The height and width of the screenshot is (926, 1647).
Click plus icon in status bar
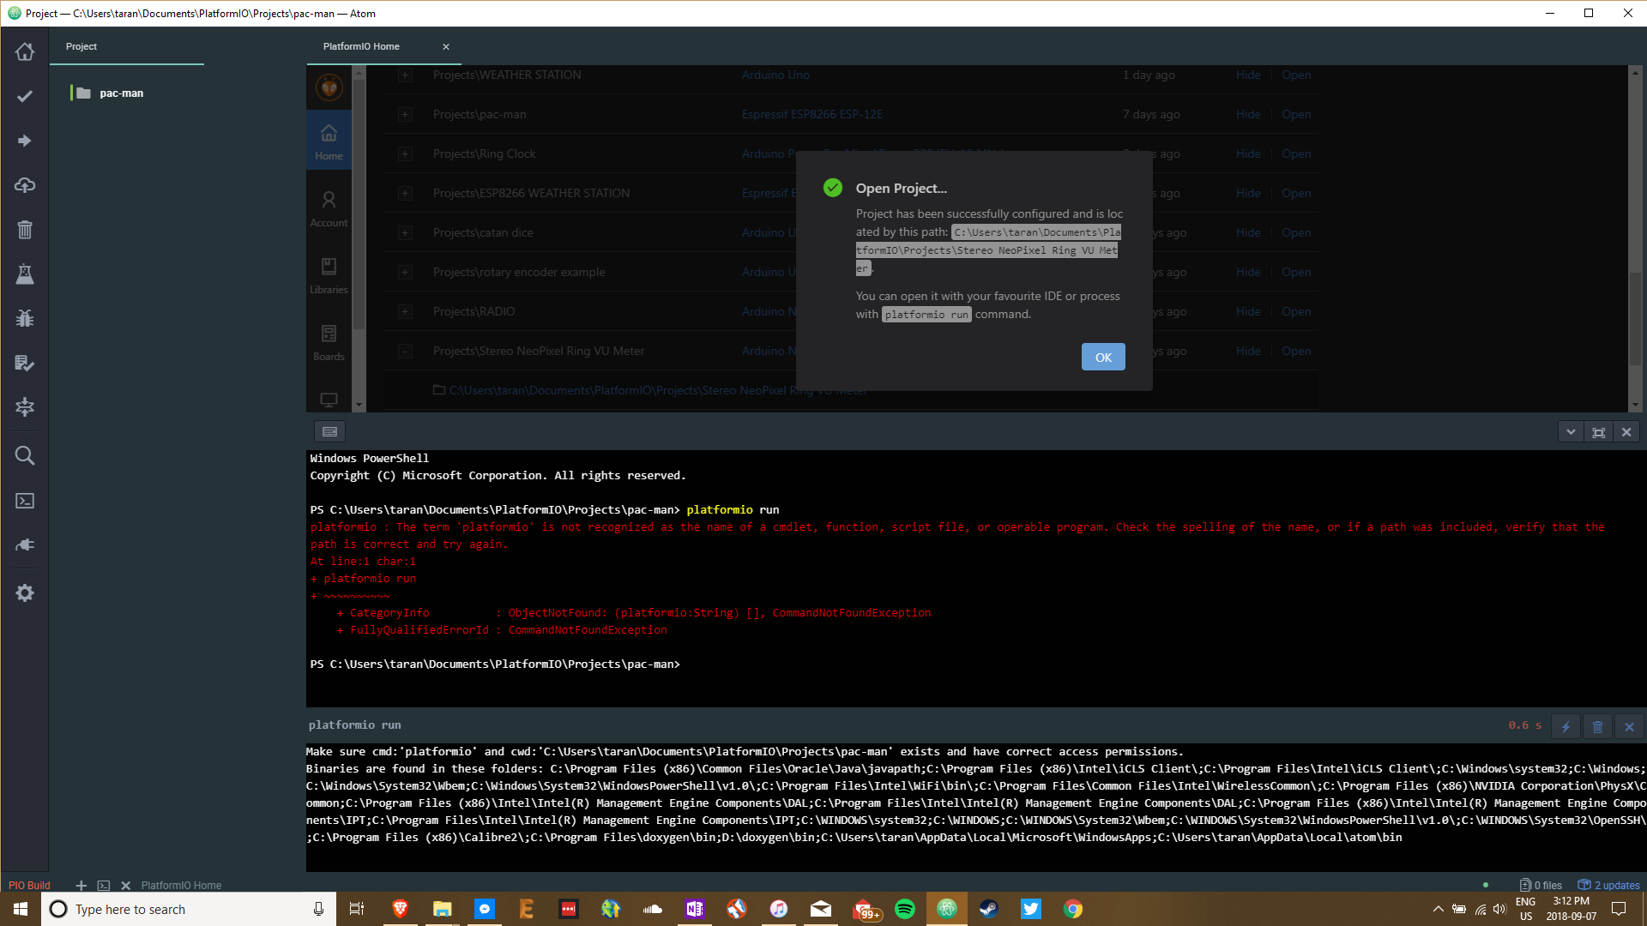point(81,885)
